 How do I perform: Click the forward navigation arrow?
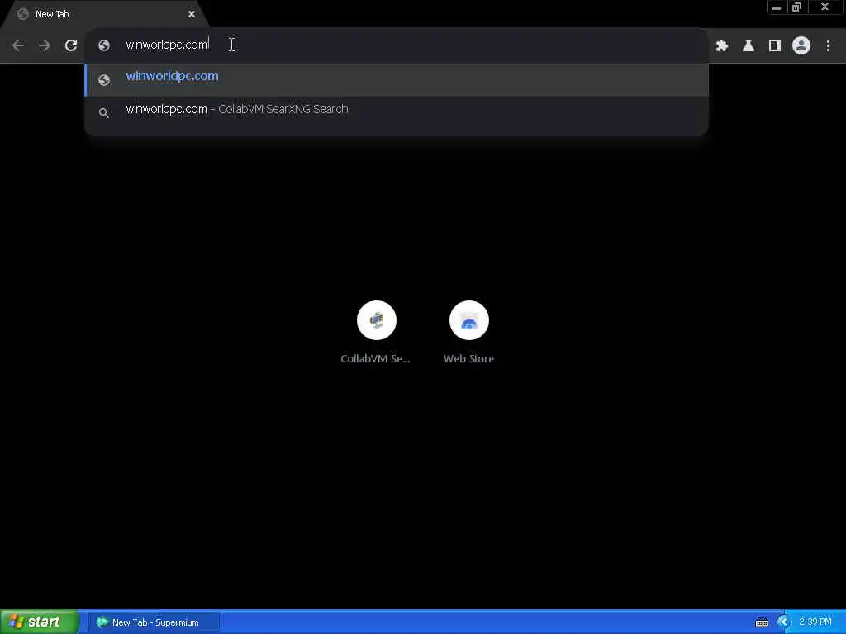[45, 45]
